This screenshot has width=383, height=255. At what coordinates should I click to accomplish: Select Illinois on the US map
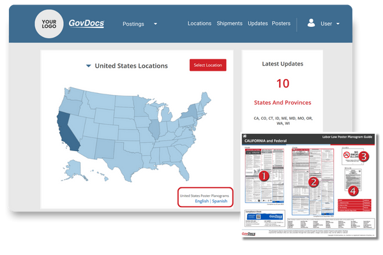154,129
